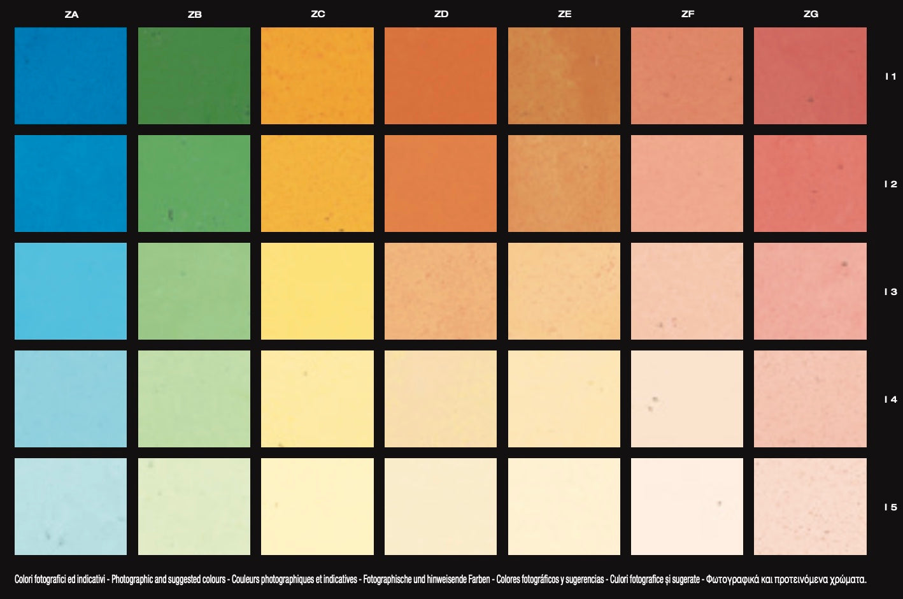Select the dark blue swatch ZA I1

[71, 76]
